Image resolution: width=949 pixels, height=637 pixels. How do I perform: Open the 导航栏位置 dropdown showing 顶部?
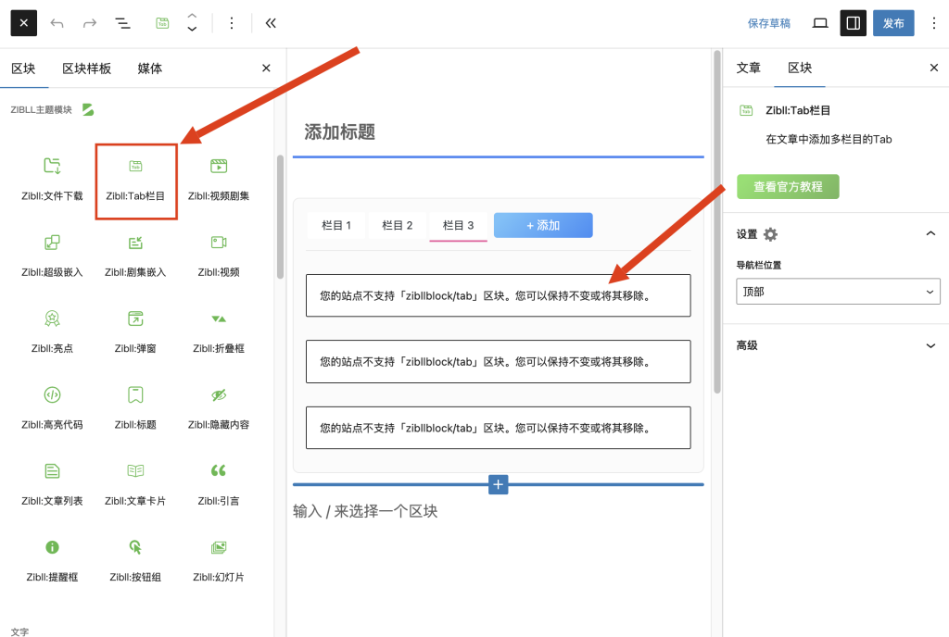[x=838, y=292]
